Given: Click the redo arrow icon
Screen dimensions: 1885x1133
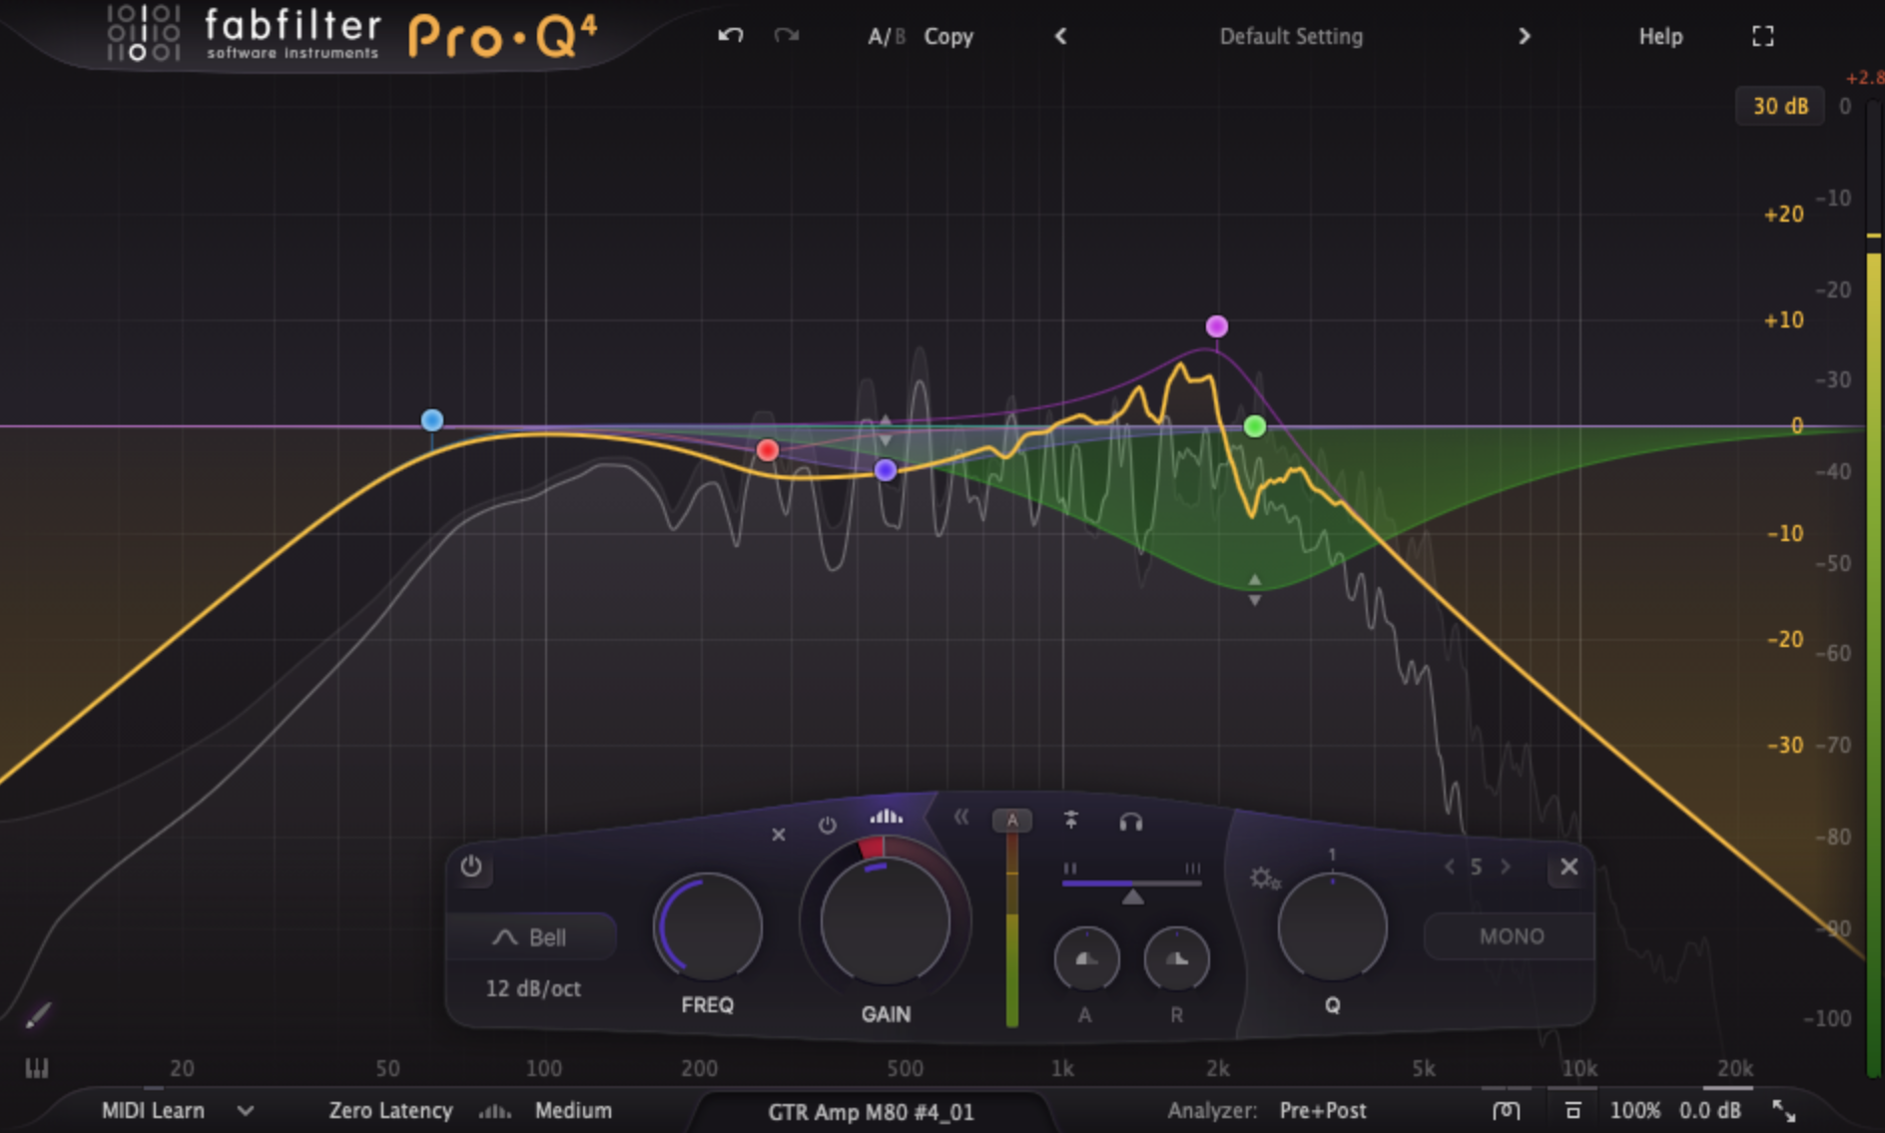Looking at the screenshot, I should tap(787, 36).
